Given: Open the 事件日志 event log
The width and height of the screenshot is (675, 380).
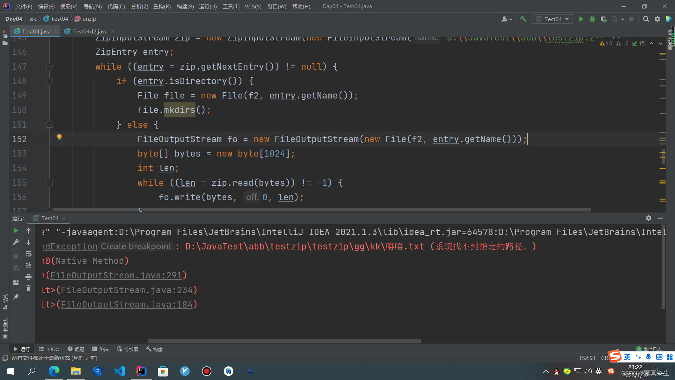Looking at the screenshot, I should click(649, 349).
